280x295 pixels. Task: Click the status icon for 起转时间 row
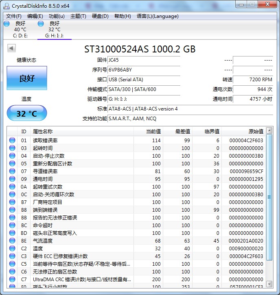[12, 148]
